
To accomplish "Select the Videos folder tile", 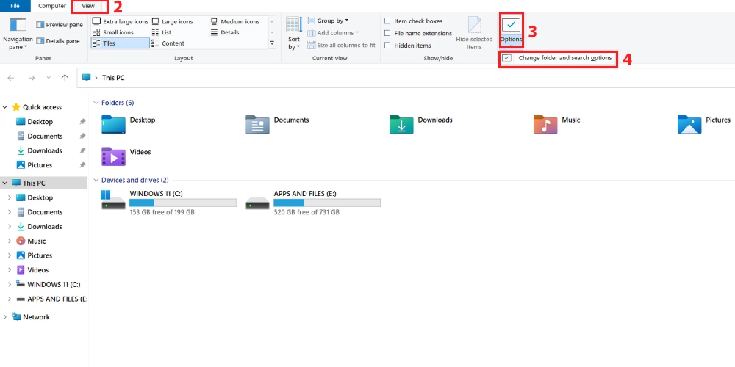I will tap(126, 156).
